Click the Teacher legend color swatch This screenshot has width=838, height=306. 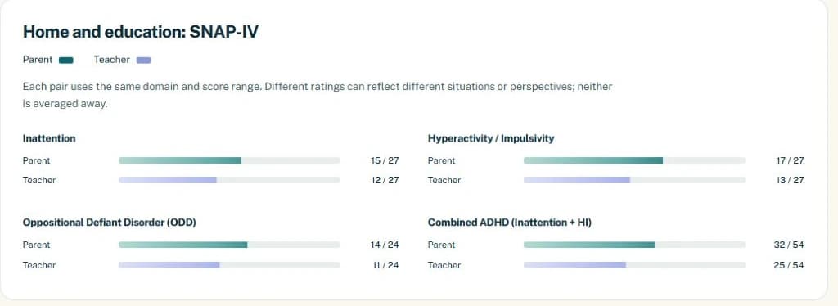(143, 61)
